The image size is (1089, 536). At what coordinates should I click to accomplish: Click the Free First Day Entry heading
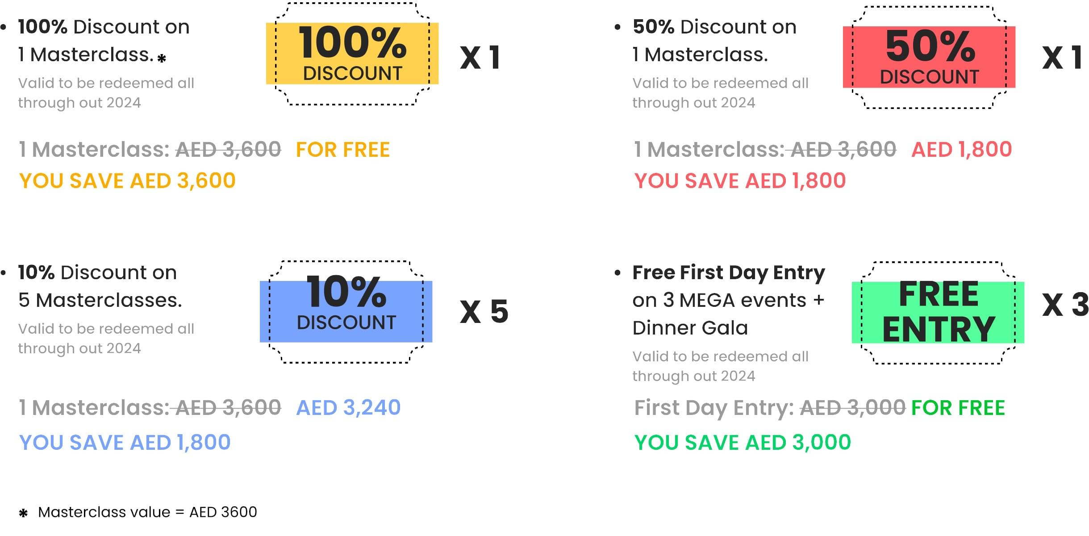coord(729,272)
